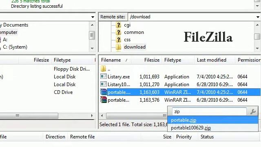
Task: Click the local tree scrollbar thumb
Action: pos(92,35)
